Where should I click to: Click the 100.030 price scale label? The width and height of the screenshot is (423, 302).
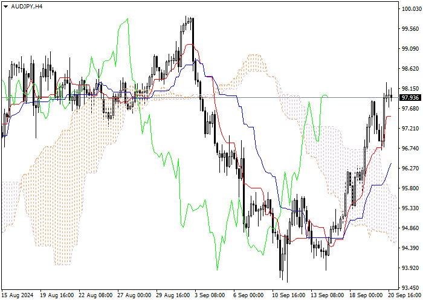pyautogui.click(x=412, y=9)
